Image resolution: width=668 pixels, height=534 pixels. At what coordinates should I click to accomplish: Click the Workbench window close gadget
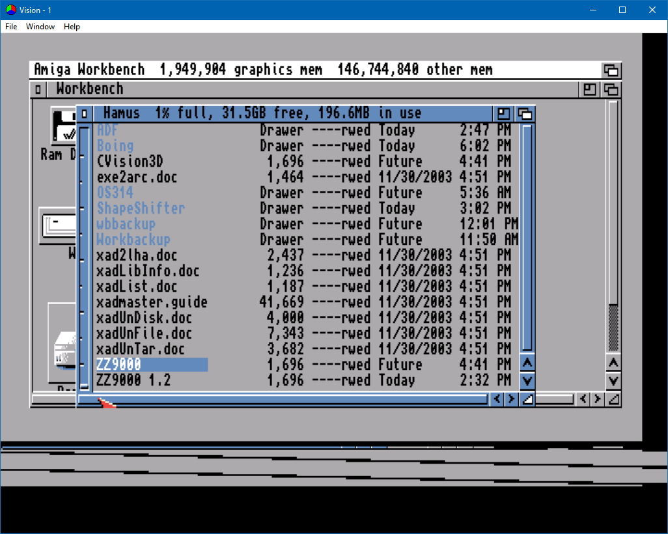[38, 89]
